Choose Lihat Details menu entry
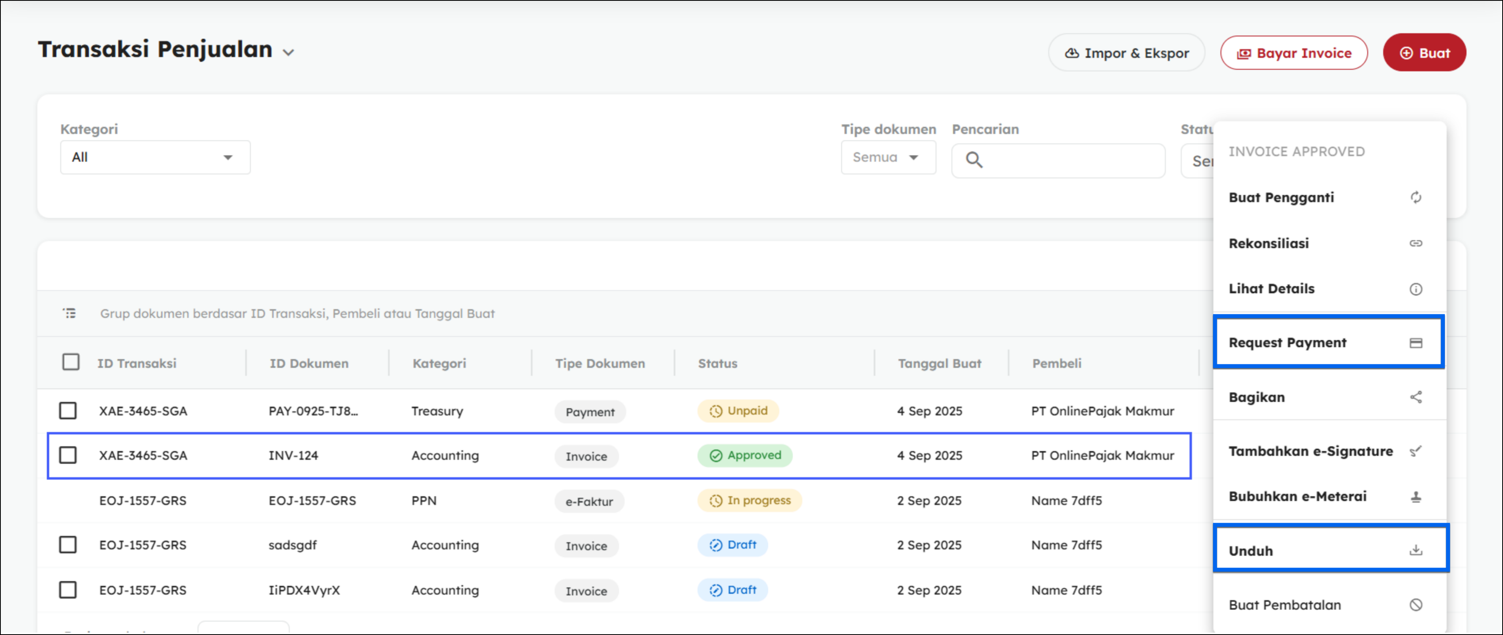The height and width of the screenshot is (635, 1503). [1329, 289]
